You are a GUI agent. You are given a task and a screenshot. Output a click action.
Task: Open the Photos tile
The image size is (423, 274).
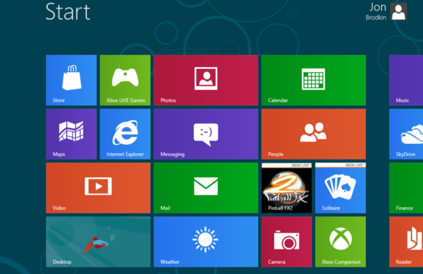pyautogui.click(x=205, y=80)
